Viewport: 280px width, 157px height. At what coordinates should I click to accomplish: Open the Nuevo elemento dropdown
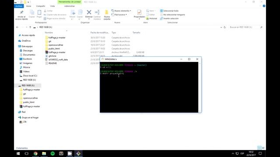point(121,10)
